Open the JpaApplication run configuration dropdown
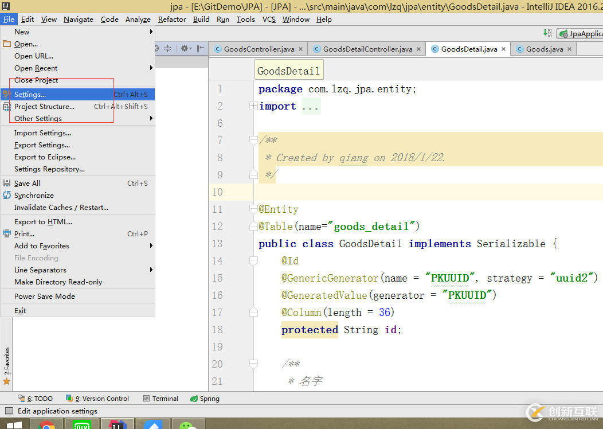 (581, 33)
